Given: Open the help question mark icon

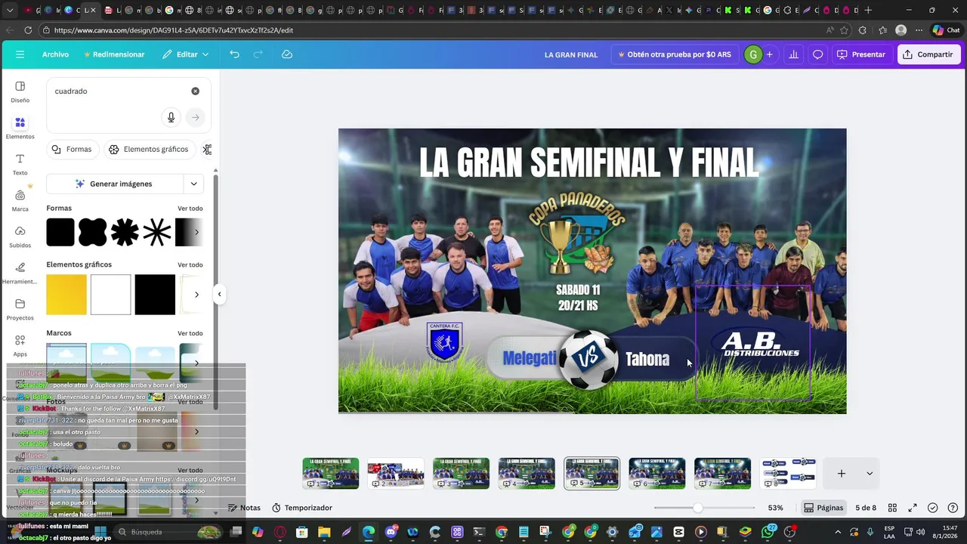Looking at the screenshot, I should tap(953, 508).
